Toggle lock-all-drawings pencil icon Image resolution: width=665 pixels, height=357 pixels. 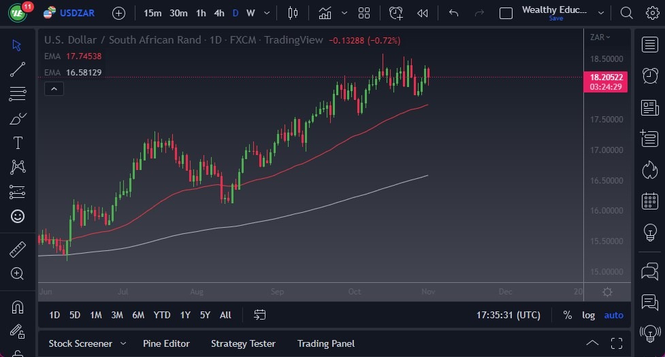click(18, 331)
